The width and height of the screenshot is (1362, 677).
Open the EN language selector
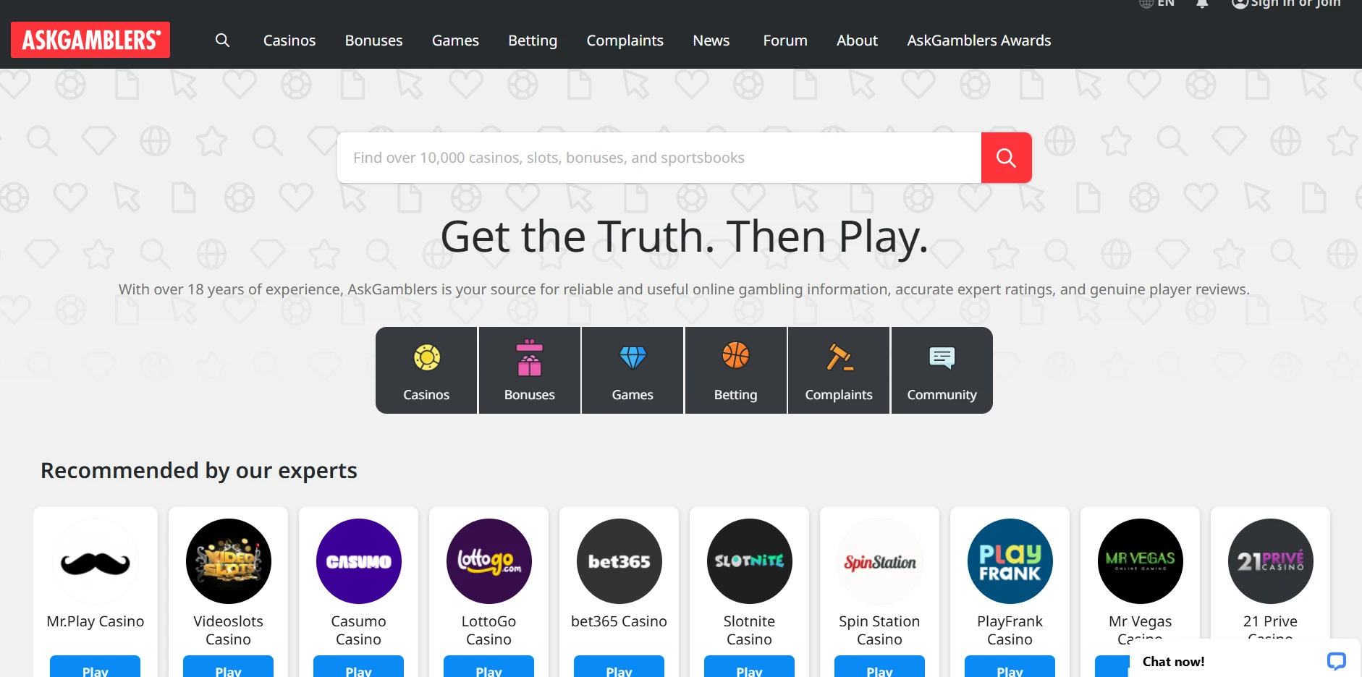click(1157, 4)
